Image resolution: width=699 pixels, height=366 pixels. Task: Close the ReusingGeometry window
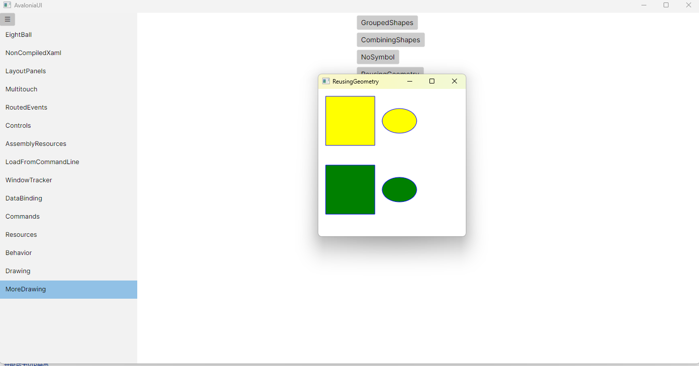click(455, 81)
